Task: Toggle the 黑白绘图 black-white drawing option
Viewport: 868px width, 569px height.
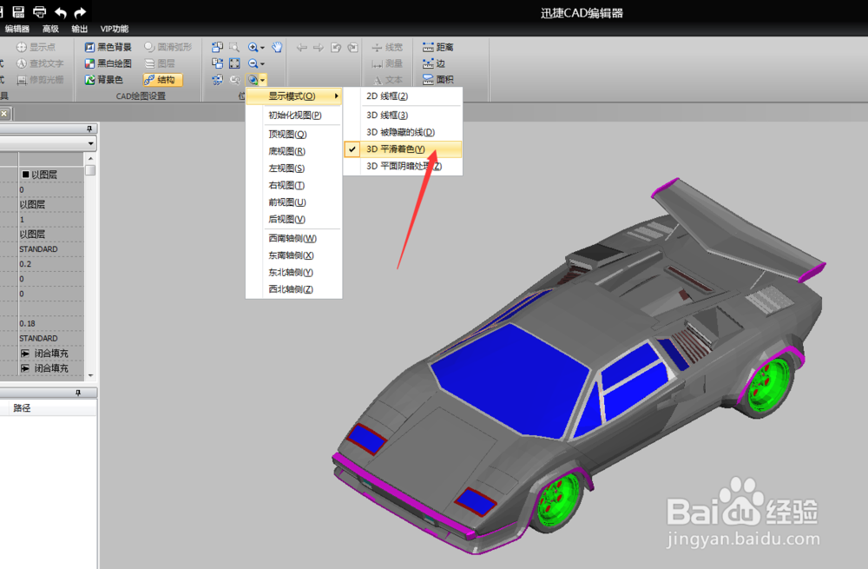Action: [x=108, y=63]
